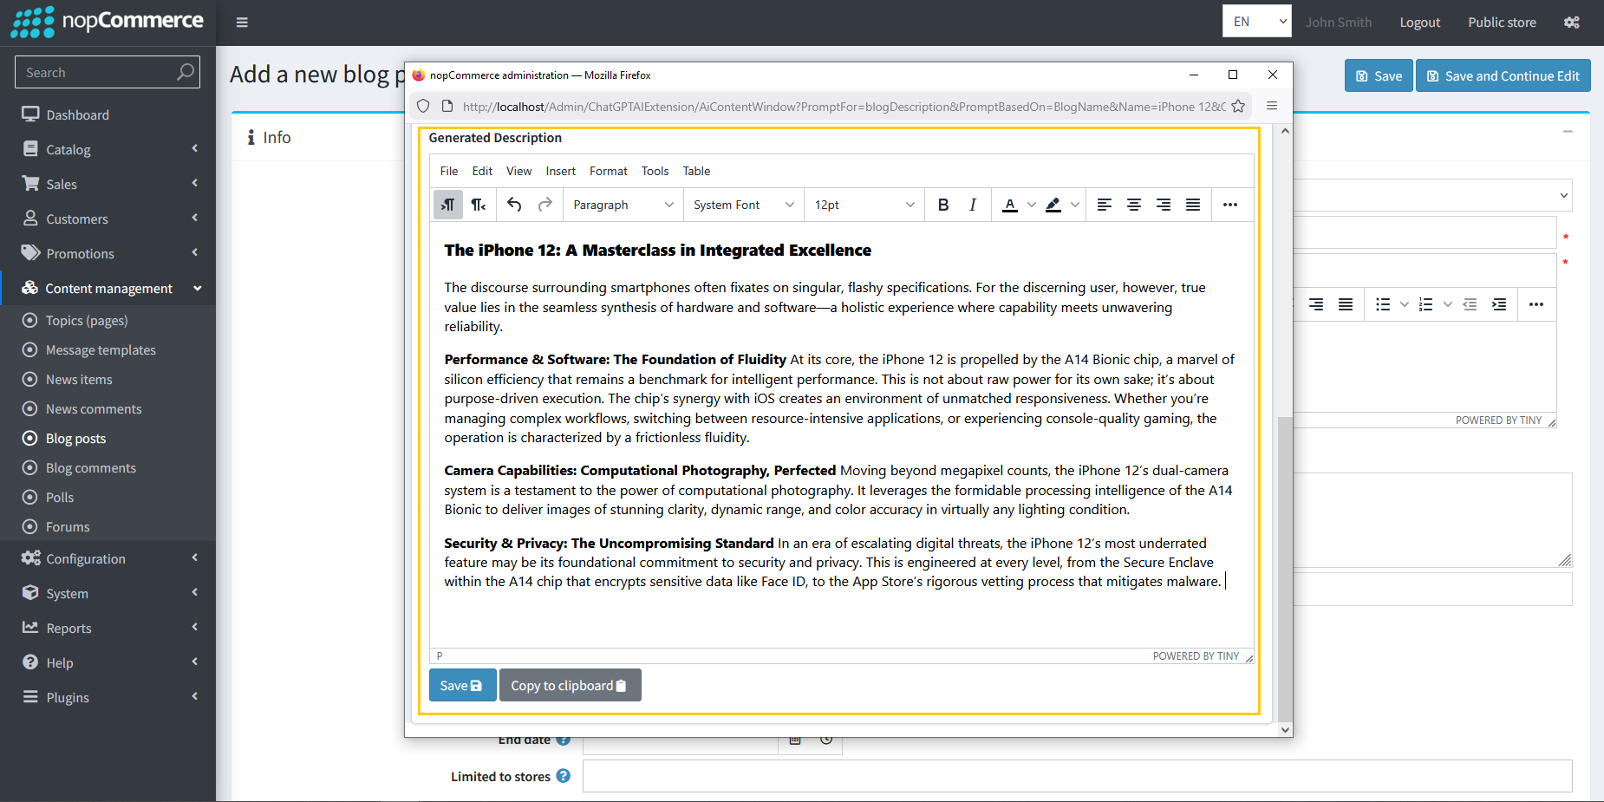Click the Blog posts sidebar icon
Viewport: 1604px width, 802px height.
click(29, 438)
